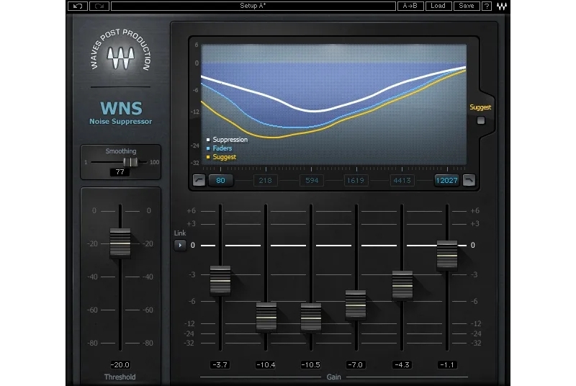Click the white Suppression legend marker
Image resolution: width=576 pixels, height=386 pixels.
click(x=208, y=140)
